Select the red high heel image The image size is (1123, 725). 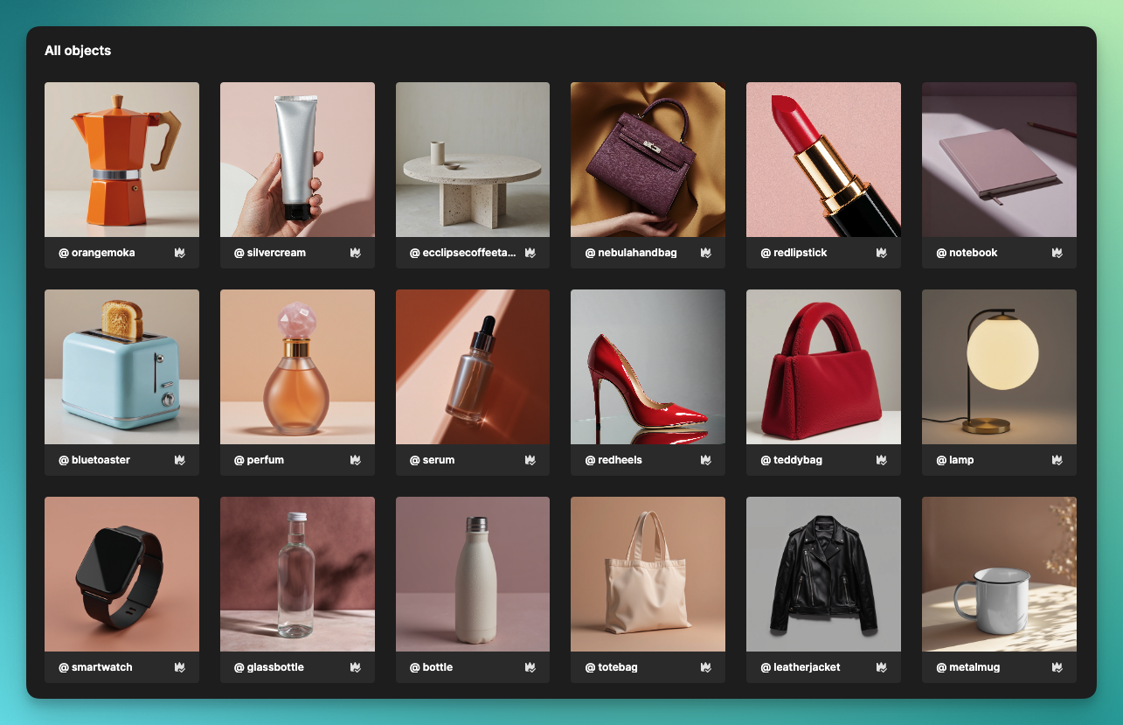[x=648, y=366]
